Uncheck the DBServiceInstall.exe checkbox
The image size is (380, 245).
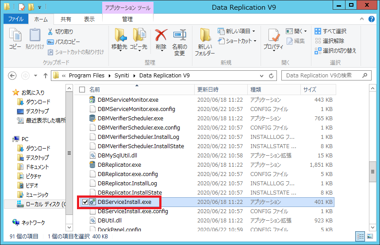pyautogui.click(x=85, y=202)
